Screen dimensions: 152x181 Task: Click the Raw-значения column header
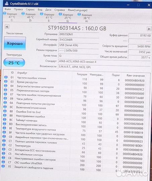coord(136,76)
